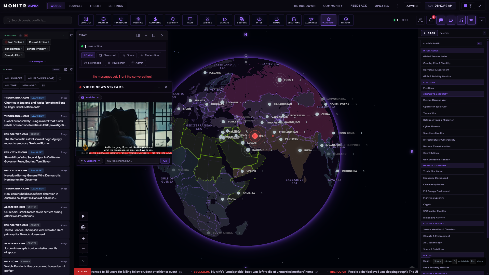This screenshot has width=489, height=275.
Task: Zoom in on the globe
Action: click(x=83, y=239)
